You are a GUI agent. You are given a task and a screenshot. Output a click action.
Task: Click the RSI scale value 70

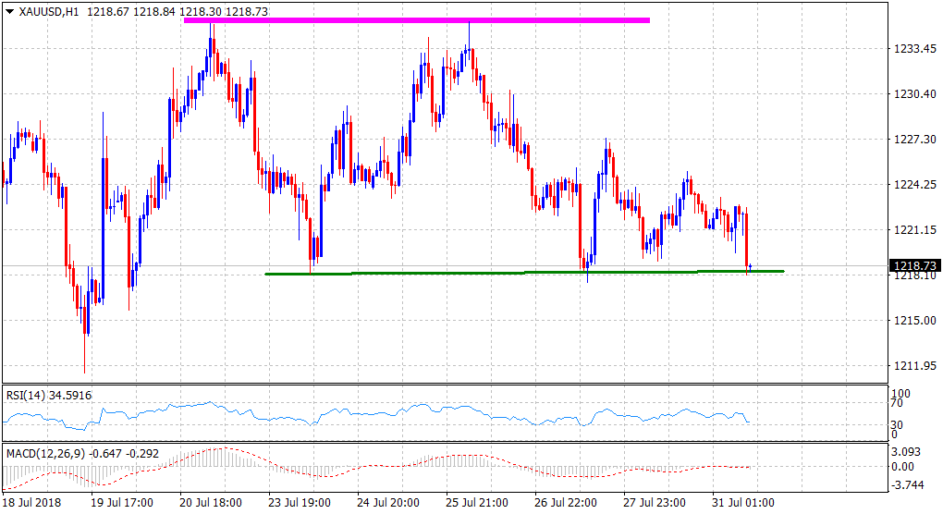click(897, 403)
